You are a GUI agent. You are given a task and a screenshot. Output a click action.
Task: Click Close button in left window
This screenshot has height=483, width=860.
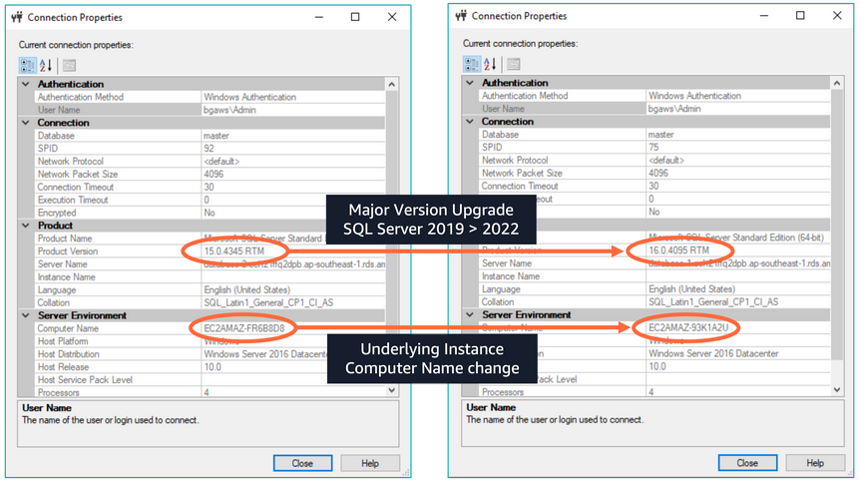pyautogui.click(x=302, y=463)
